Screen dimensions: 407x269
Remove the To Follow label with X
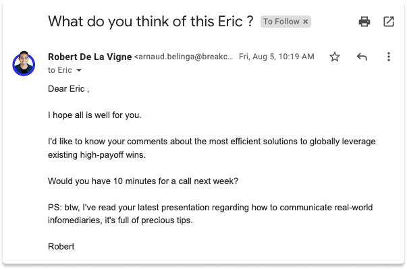[306, 22]
